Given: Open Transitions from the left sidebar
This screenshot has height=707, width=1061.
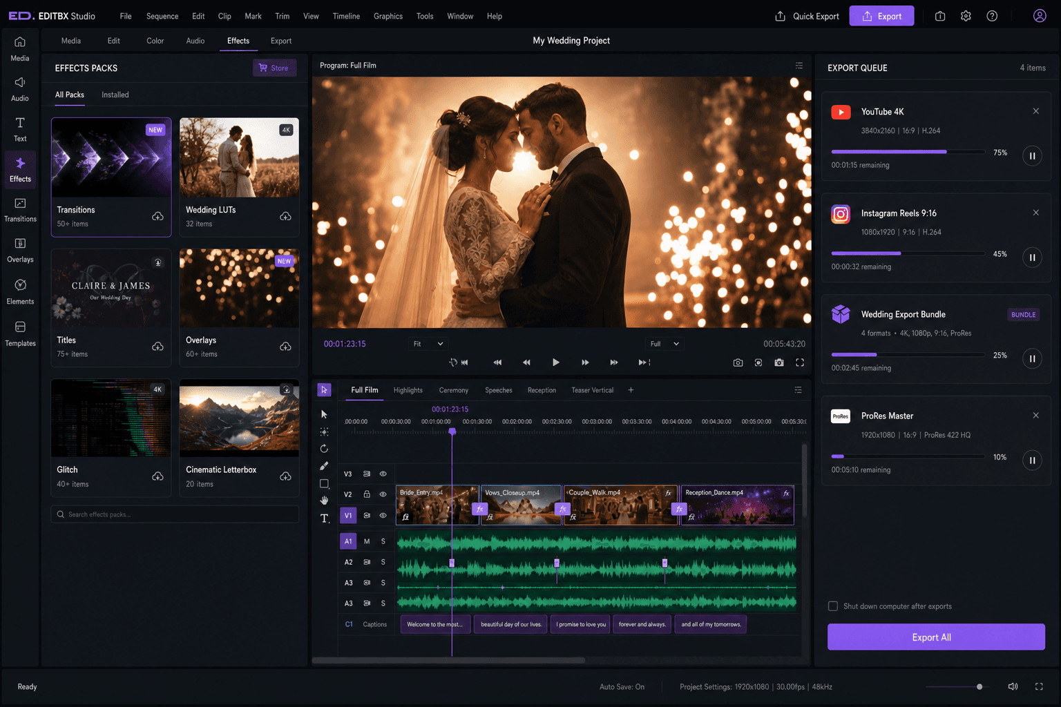Looking at the screenshot, I should [x=20, y=210].
